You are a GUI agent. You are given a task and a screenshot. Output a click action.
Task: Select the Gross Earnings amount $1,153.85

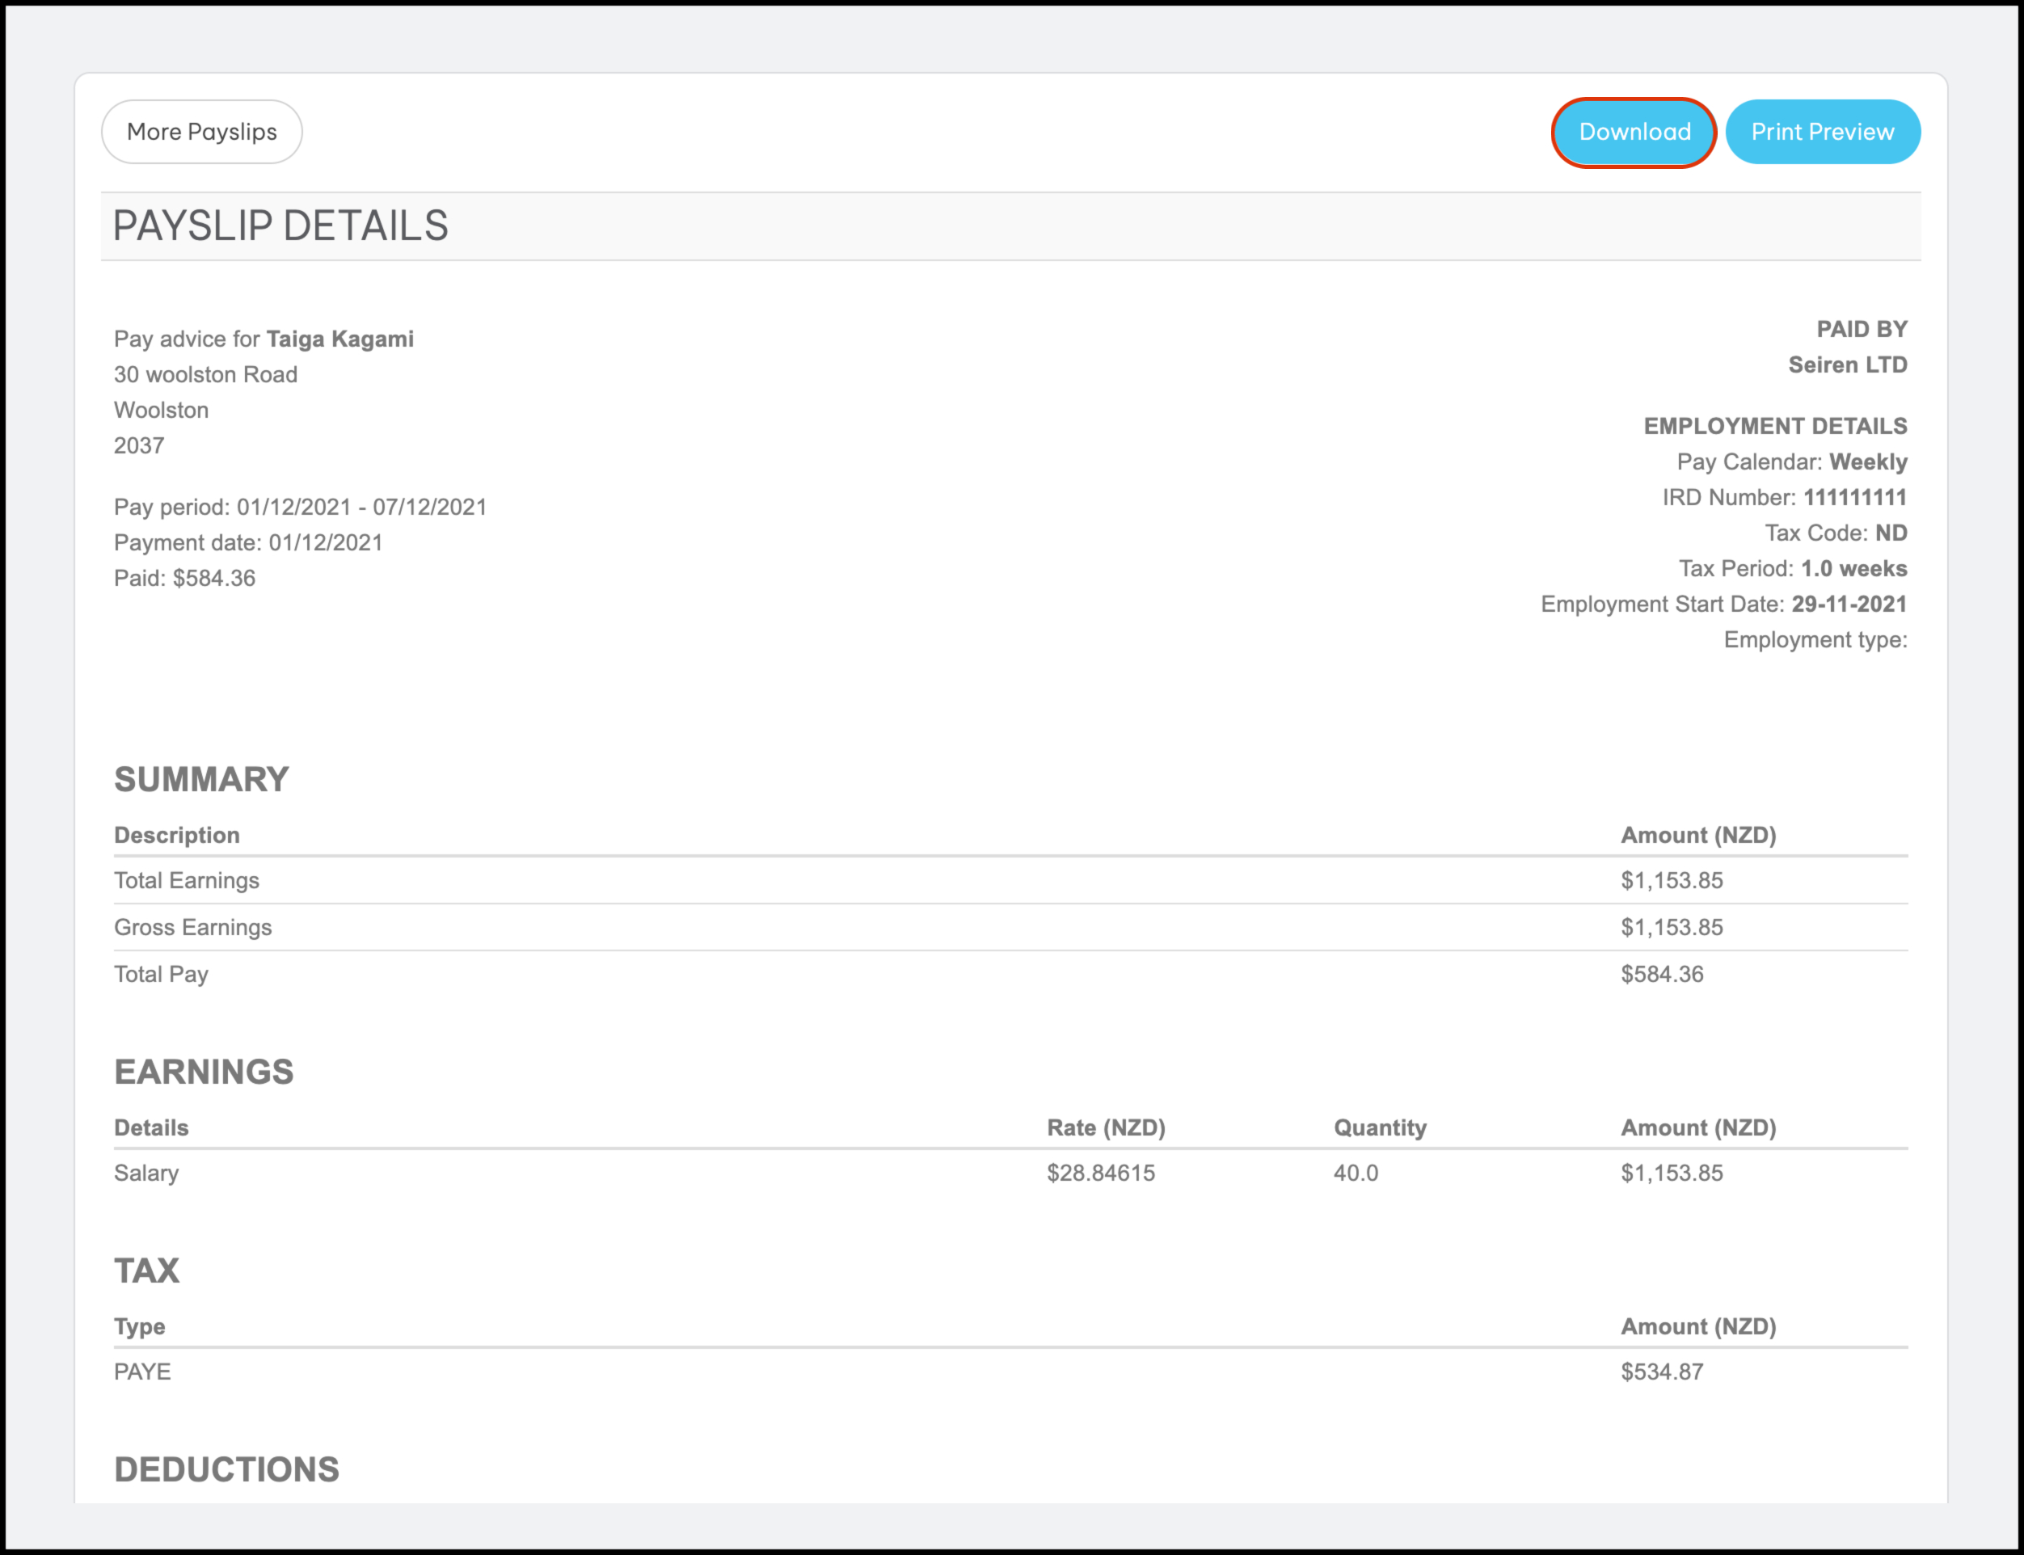click(x=1671, y=926)
